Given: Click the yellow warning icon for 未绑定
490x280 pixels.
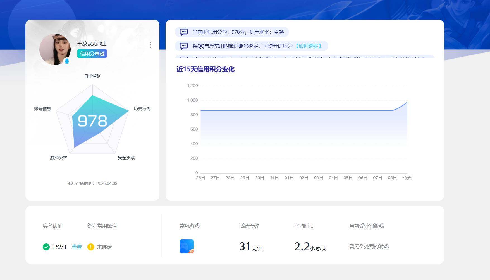Looking at the screenshot, I should [x=91, y=247].
